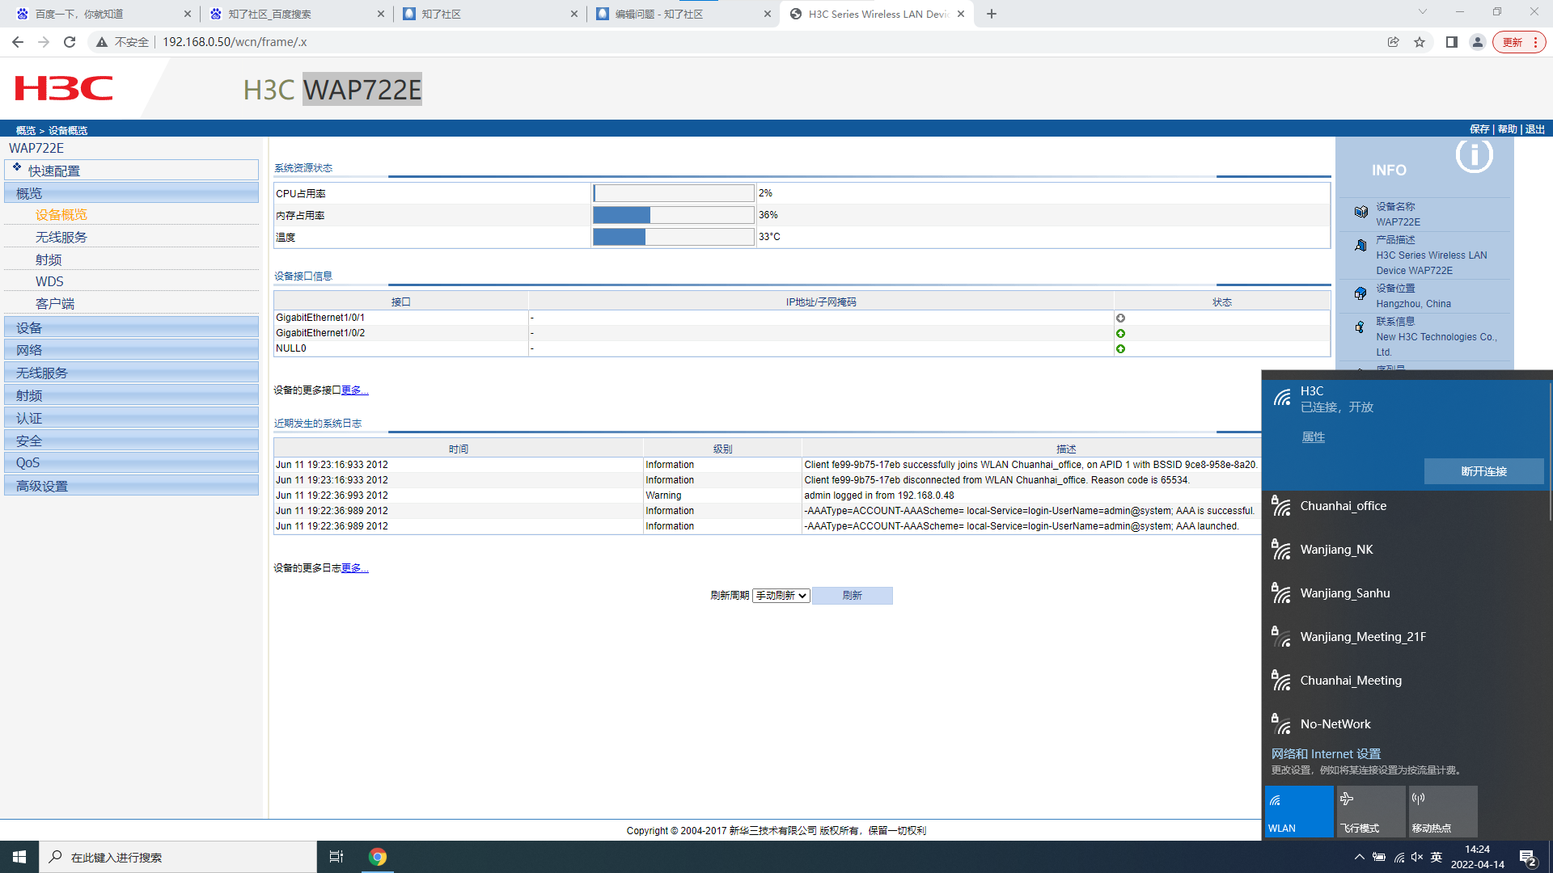The width and height of the screenshot is (1553, 873).
Task: Click the 内存占用率 memory usage progress bar
Action: tap(673, 215)
